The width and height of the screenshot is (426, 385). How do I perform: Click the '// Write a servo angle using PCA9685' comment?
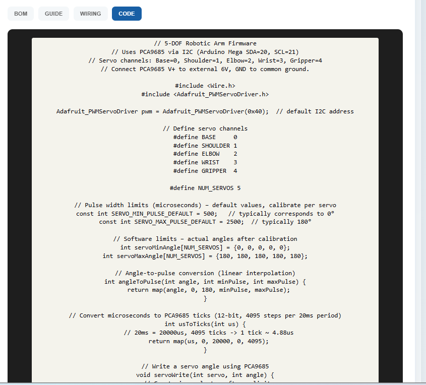[205, 366]
